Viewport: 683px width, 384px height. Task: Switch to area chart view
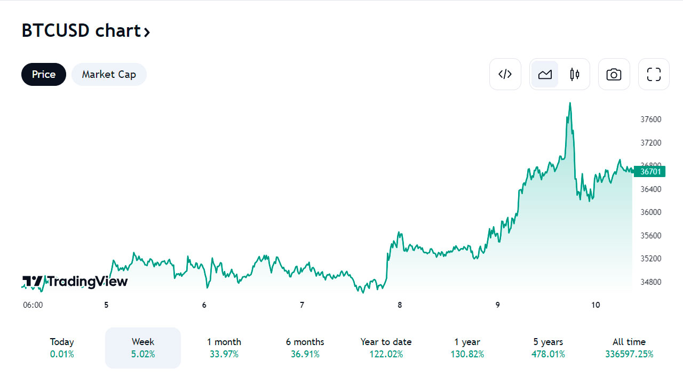[x=545, y=74]
